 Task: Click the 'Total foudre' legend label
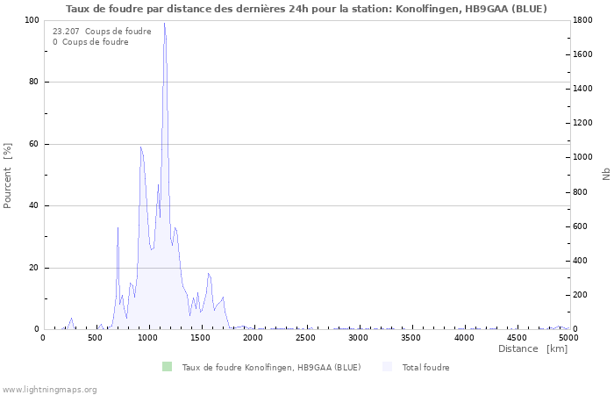425,368
